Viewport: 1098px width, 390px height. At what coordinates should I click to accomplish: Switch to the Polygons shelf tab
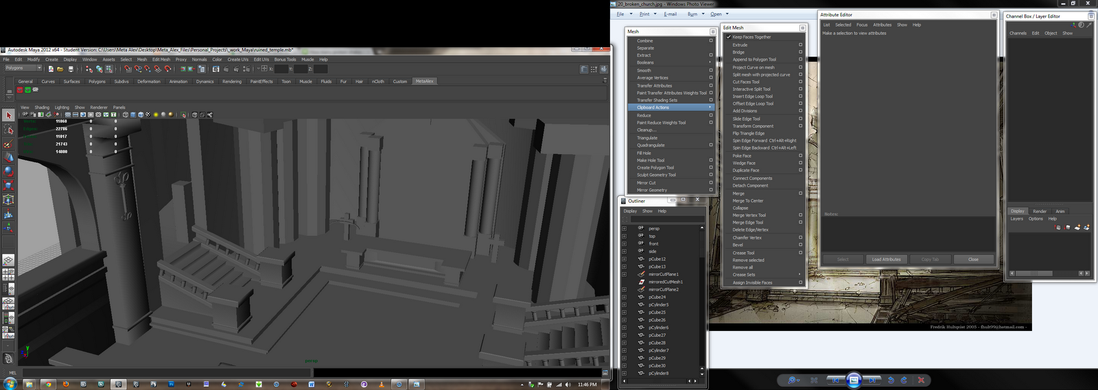[x=97, y=82]
